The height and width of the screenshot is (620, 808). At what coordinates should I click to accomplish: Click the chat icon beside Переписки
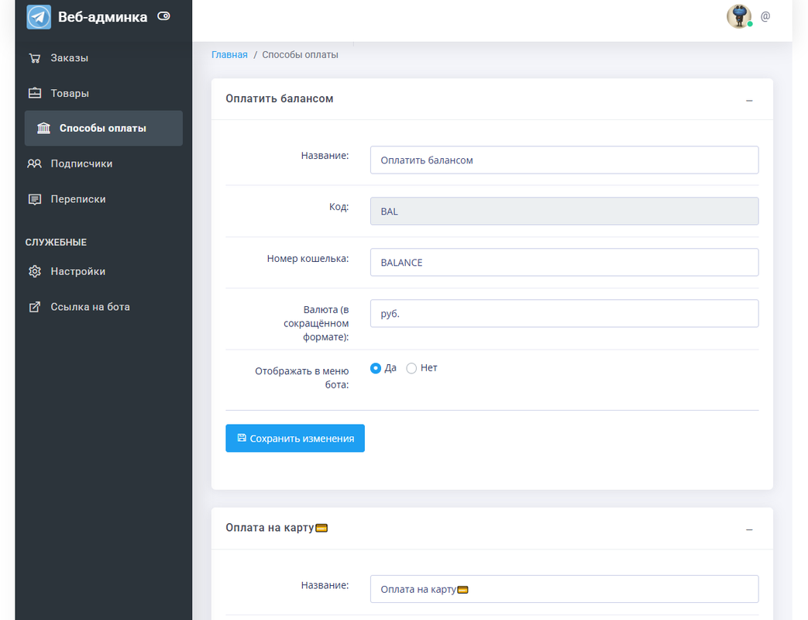click(x=35, y=199)
